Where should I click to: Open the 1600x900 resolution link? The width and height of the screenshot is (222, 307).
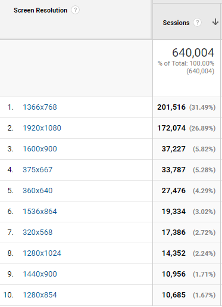coord(40,149)
